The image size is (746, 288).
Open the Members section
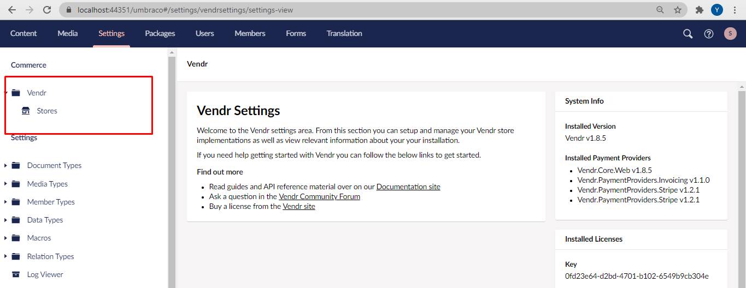(250, 33)
